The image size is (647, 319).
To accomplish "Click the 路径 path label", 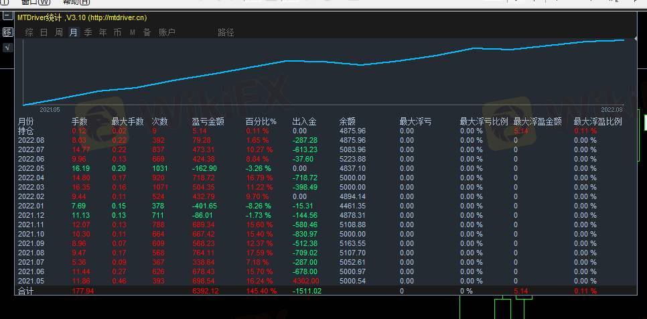I will 226,32.
